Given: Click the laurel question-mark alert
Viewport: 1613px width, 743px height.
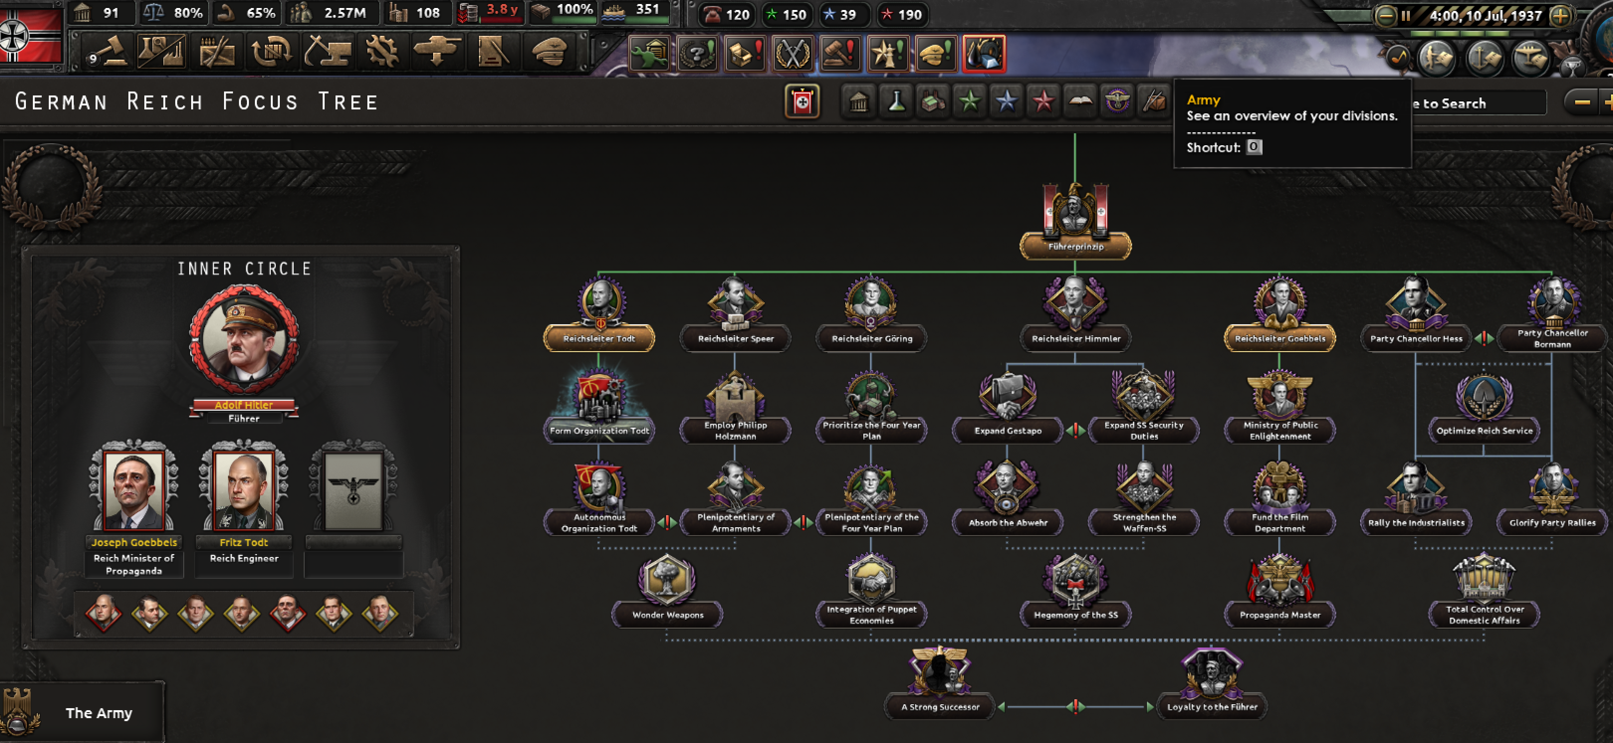Looking at the screenshot, I should 697,53.
